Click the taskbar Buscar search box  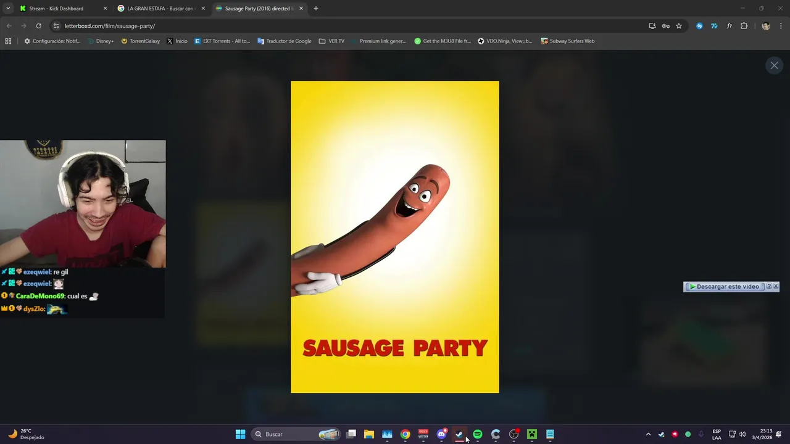297,434
